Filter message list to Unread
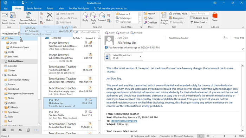 point(56,38)
